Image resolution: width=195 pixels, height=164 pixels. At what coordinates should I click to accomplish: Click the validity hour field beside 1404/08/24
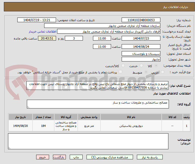point(102,47)
